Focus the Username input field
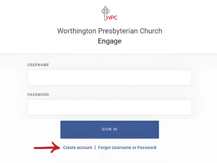 (110, 77)
